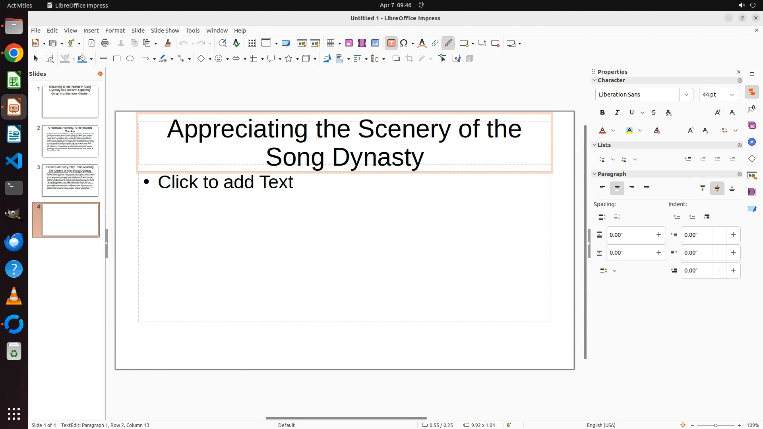763x429 pixels.
Task: Click the English (USA) language status
Action: [601, 425]
